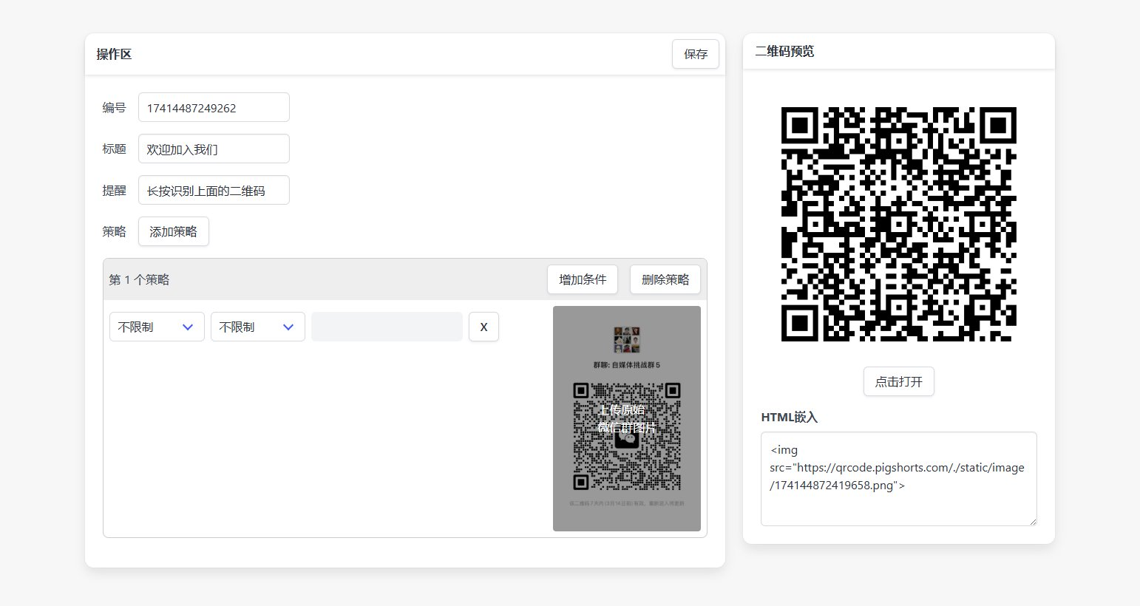Click inside the HTML嵌入 code textarea
The image size is (1140, 606).
(898, 478)
